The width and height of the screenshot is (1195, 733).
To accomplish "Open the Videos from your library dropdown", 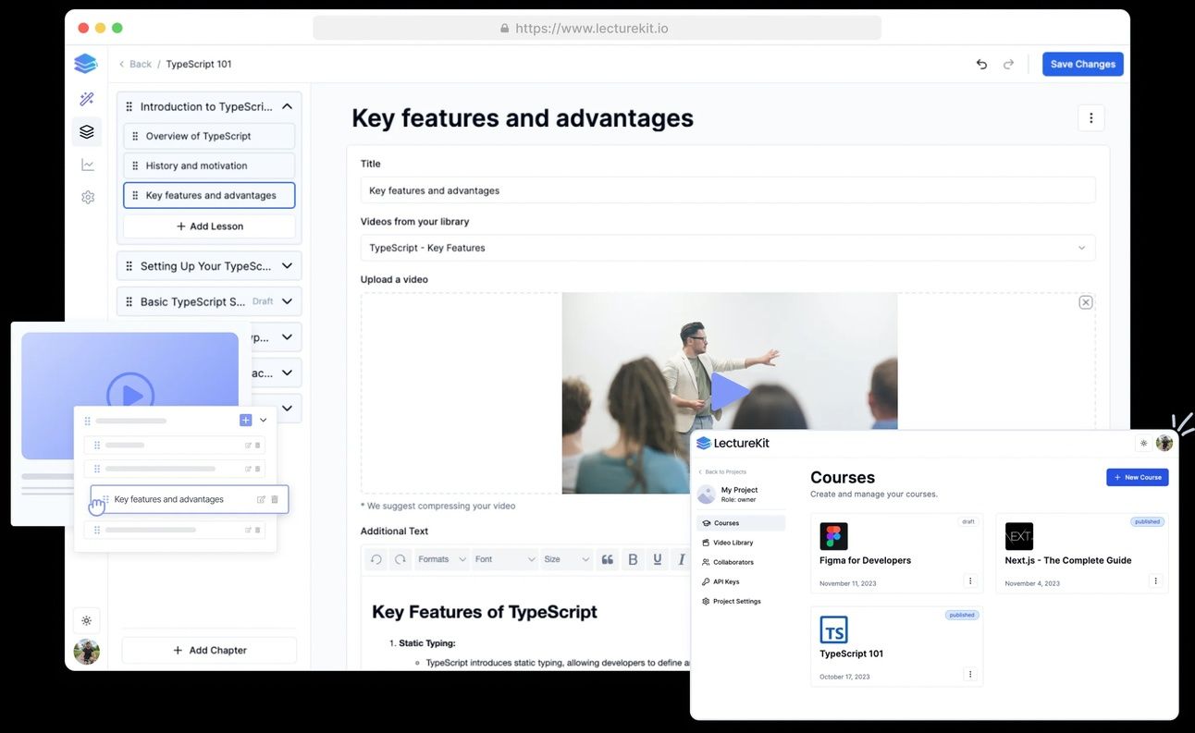I will [728, 248].
